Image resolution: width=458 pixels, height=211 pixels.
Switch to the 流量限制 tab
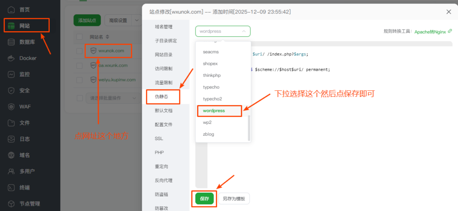click(x=165, y=83)
